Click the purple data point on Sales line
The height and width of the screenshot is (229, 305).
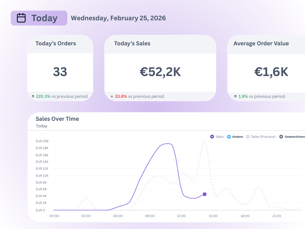205,194
